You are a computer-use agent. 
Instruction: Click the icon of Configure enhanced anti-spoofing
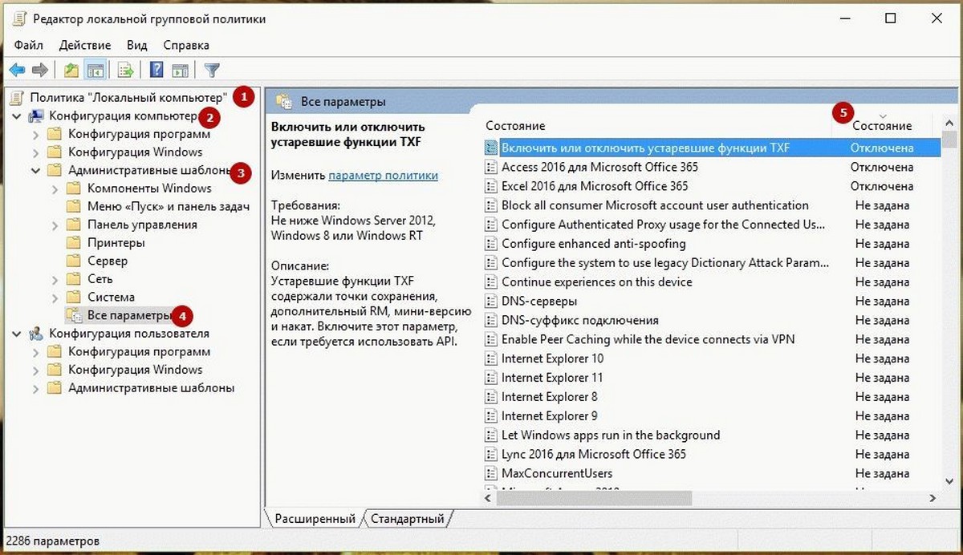click(x=491, y=243)
